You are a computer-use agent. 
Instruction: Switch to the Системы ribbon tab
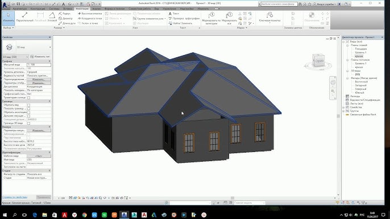coord(54,9)
